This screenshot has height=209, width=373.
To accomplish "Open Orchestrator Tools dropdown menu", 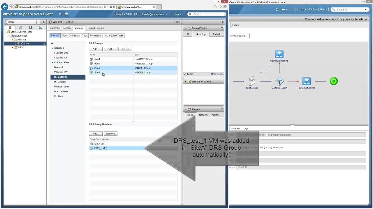I will (x=313, y=9).
